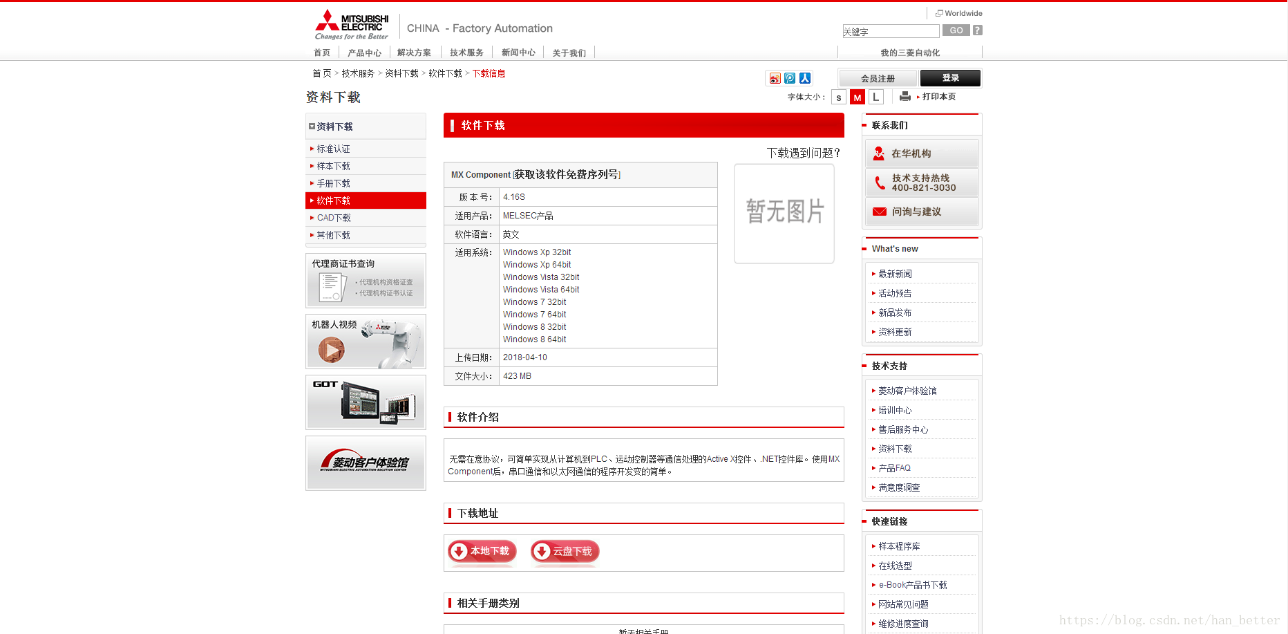The image size is (1288, 634).
Task: Set font size to medium M
Action: pos(858,97)
